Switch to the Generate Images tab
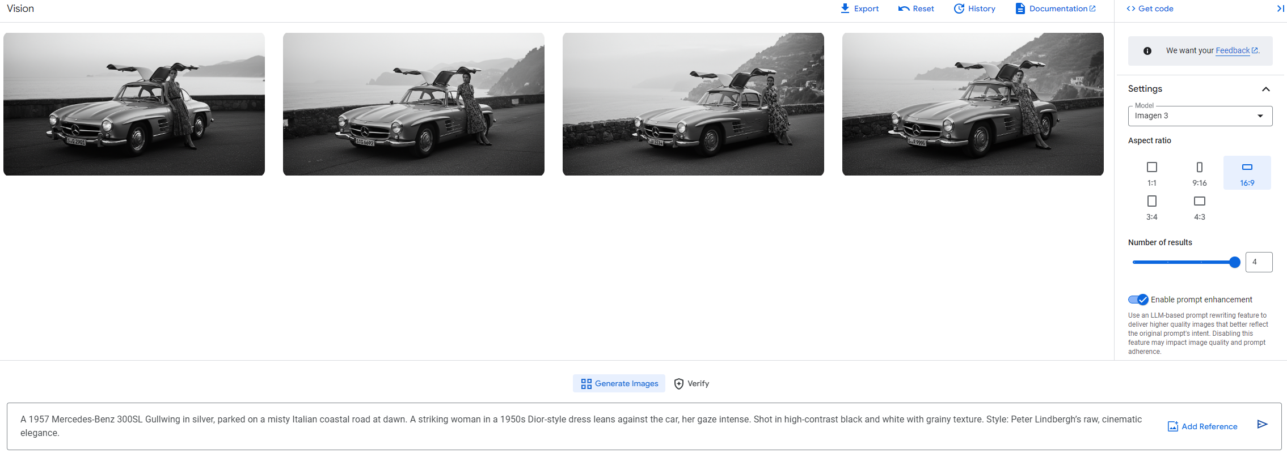Screen dimensions: 1287x453 (x=619, y=383)
